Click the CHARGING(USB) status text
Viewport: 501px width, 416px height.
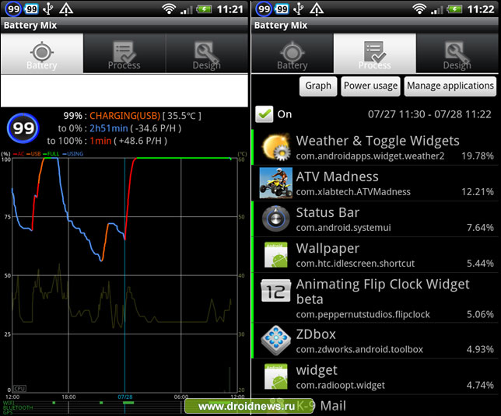[125, 116]
